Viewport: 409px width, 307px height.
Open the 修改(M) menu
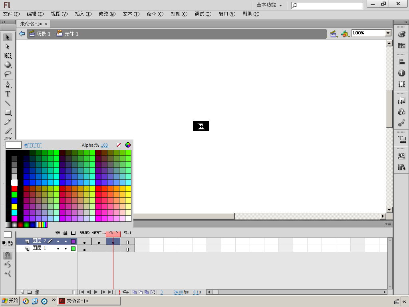(x=107, y=14)
